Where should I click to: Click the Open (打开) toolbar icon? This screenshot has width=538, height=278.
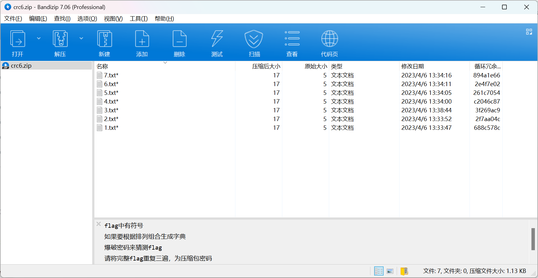click(18, 39)
